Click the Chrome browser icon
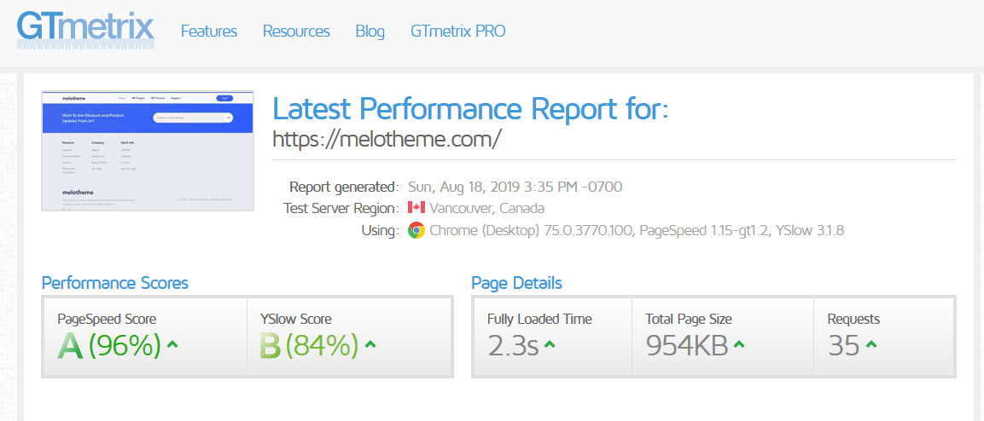Viewport: 984px width, 421px height. pyautogui.click(x=416, y=230)
